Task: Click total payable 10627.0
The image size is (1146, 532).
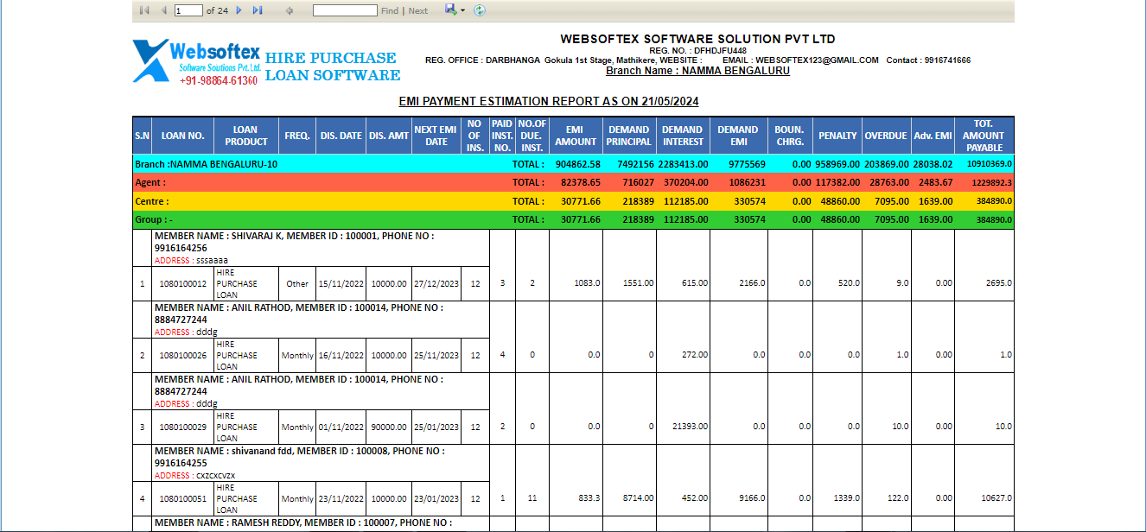Action: (x=997, y=498)
